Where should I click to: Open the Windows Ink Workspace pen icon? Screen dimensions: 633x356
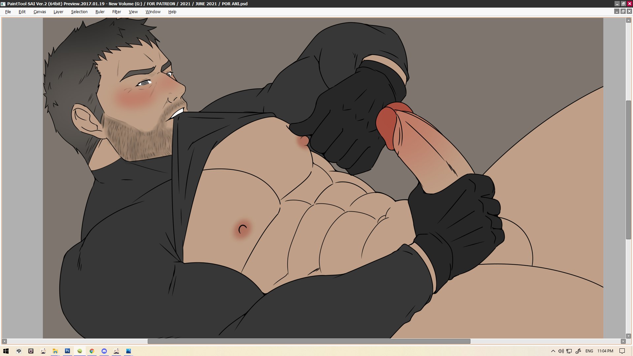coord(578,351)
